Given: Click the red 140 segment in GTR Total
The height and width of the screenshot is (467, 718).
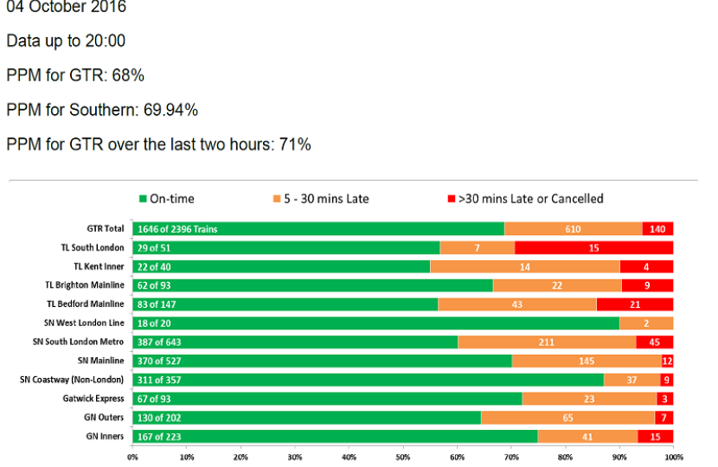Looking at the screenshot, I should [657, 228].
